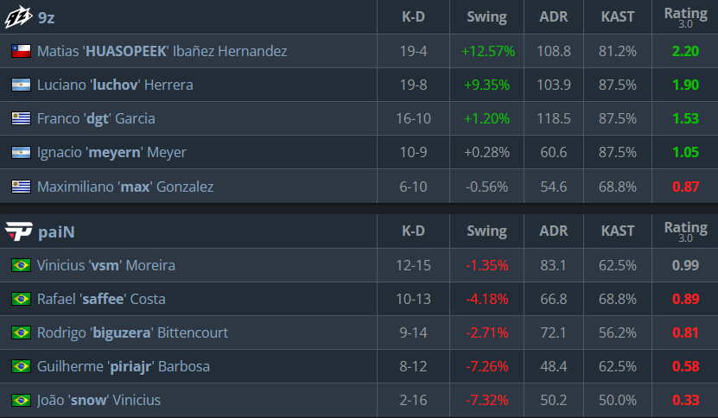Open Guilherme 'piriajr' Barbosa player profile
The width and height of the screenshot is (718, 418).
pos(124,367)
